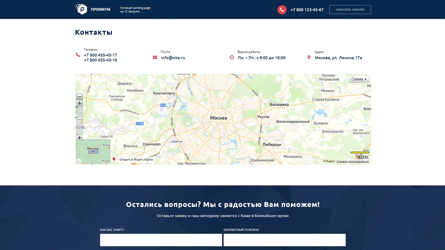Viewport: 445px width, 250px height.
Task: Zoom out the map with minus button
Action: click(80, 97)
